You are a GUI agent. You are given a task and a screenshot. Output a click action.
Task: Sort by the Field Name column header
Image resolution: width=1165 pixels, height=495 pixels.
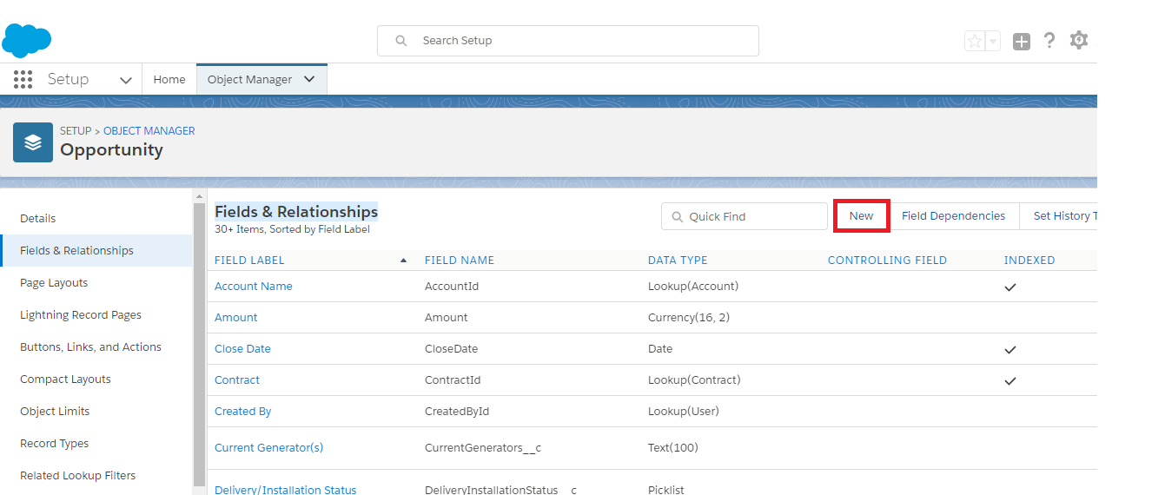[x=460, y=261]
